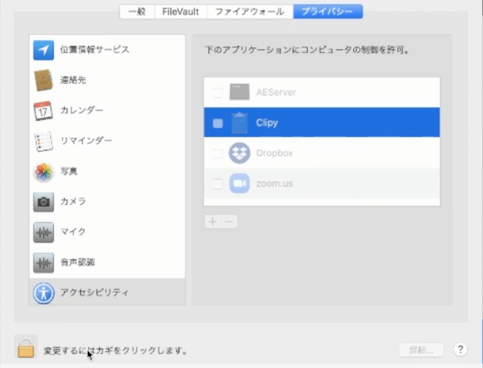Screen dimensions: 483x368
Task: Click the Dropbox app icon
Action: 239,153
